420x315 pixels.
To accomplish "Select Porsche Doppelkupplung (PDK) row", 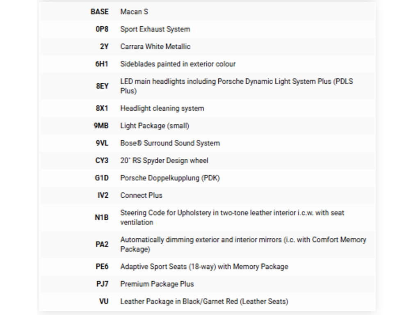I will [x=207, y=178].
